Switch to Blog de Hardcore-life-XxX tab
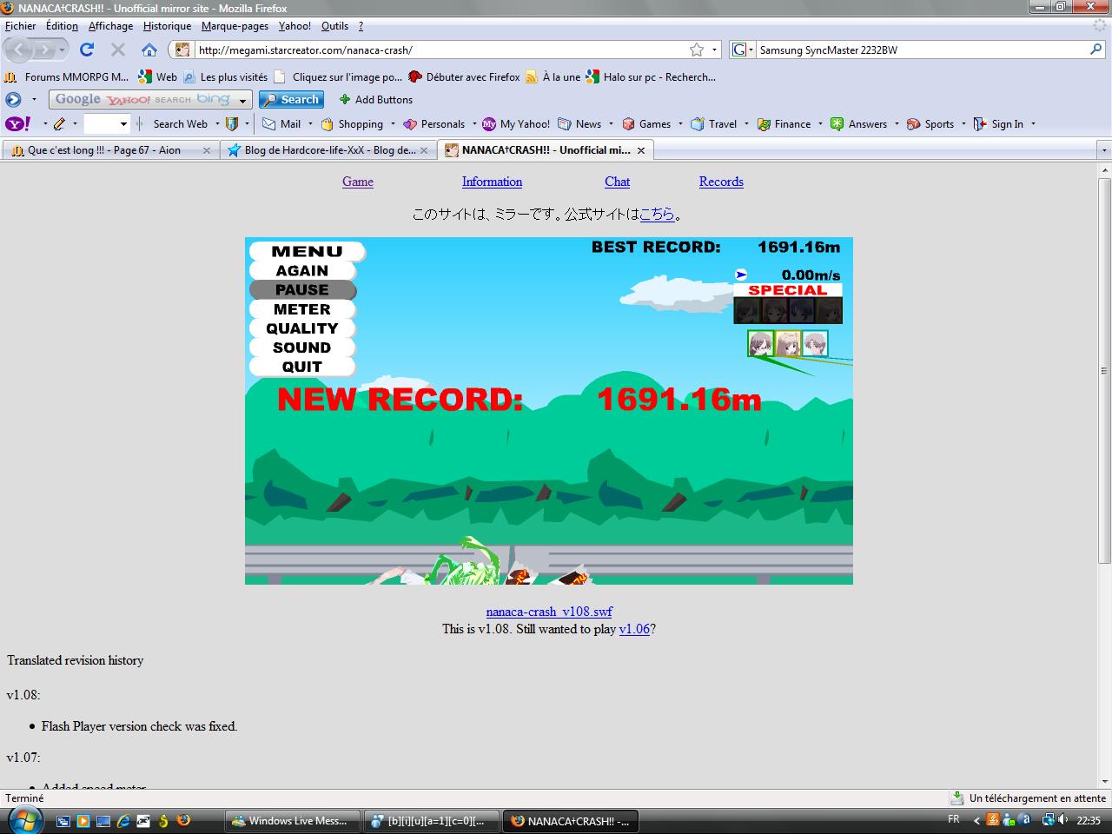This screenshot has height=834, width=1112. coord(328,150)
